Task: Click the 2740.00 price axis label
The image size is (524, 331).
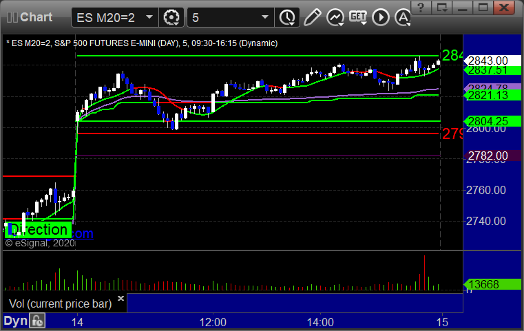Action: [486, 221]
